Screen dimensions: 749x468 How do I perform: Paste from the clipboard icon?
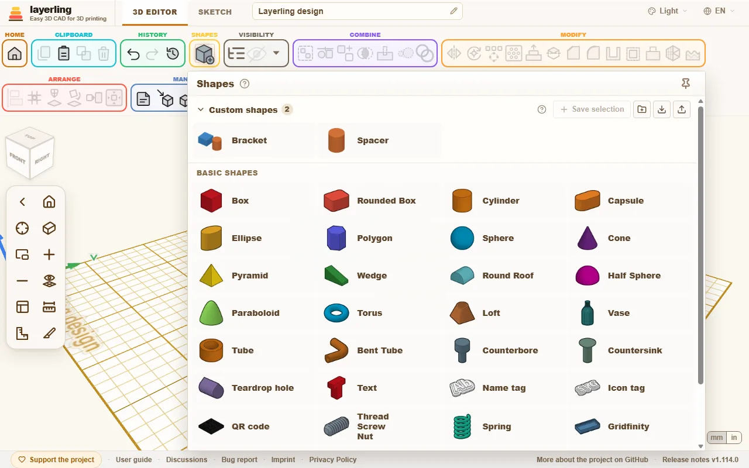(x=64, y=54)
